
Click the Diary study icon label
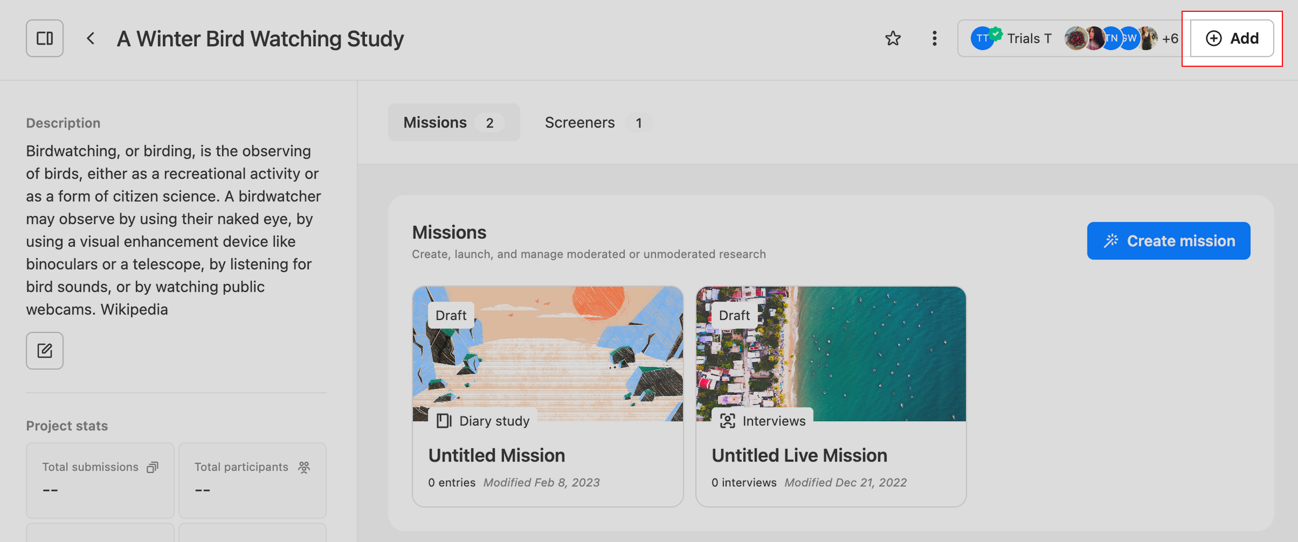(483, 421)
